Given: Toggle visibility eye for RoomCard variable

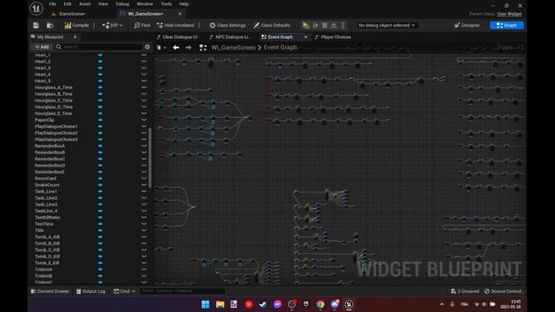Looking at the screenshot, I should pyautogui.click(x=144, y=179).
